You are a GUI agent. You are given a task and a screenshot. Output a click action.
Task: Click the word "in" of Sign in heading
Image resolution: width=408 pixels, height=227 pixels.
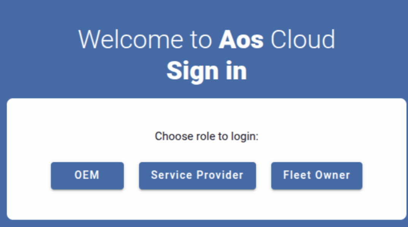pyautogui.click(x=236, y=71)
